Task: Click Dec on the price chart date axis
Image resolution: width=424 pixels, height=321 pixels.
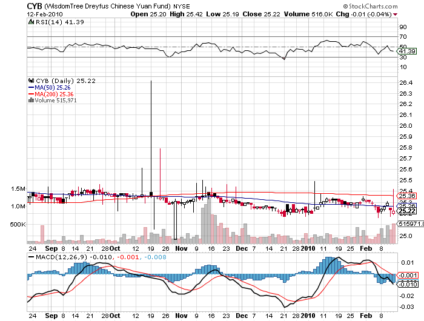Action: coord(242,248)
